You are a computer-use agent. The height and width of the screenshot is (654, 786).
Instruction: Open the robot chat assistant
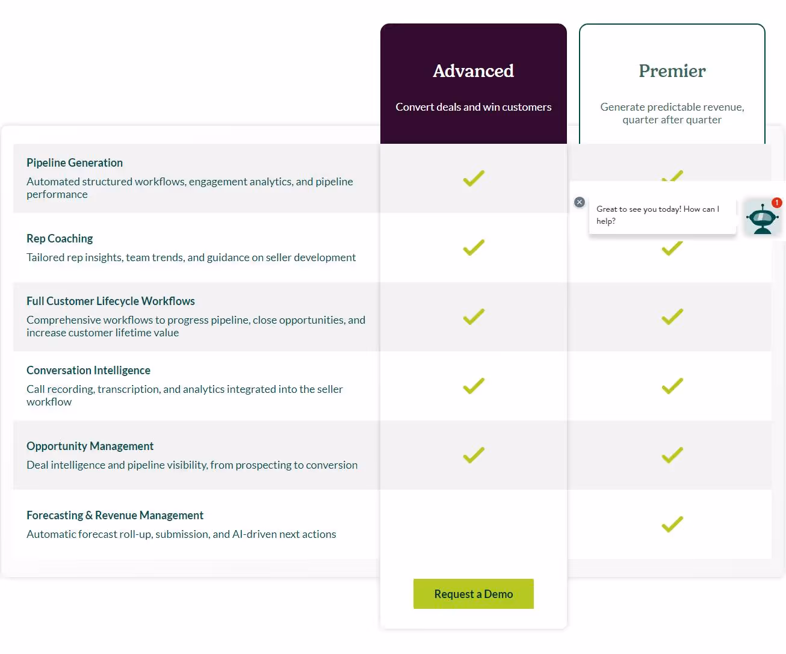[x=763, y=218]
